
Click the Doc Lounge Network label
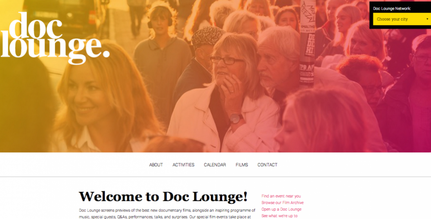pyautogui.click(x=392, y=8)
